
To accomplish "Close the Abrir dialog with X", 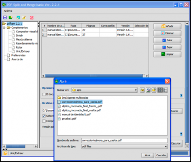I will tap(167, 81).
